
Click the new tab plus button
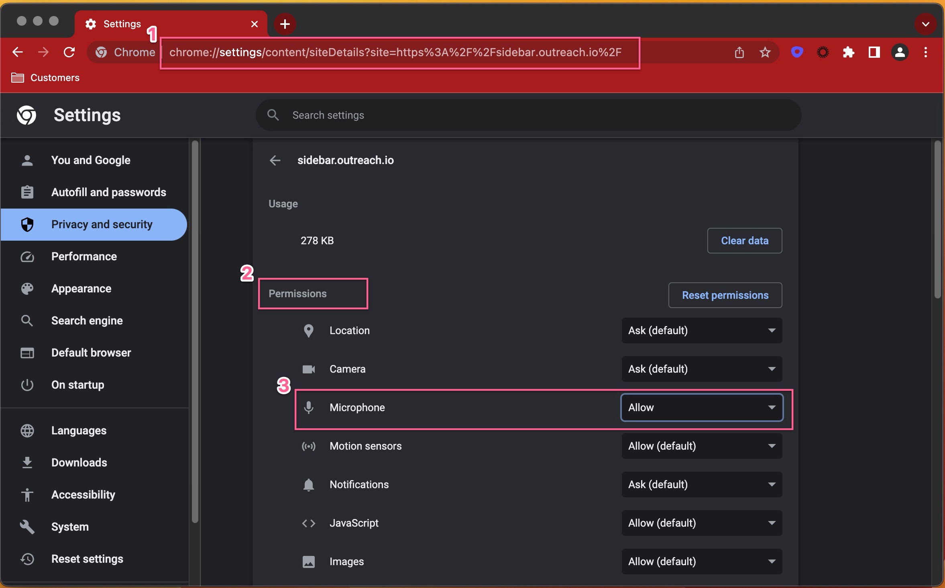(285, 24)
